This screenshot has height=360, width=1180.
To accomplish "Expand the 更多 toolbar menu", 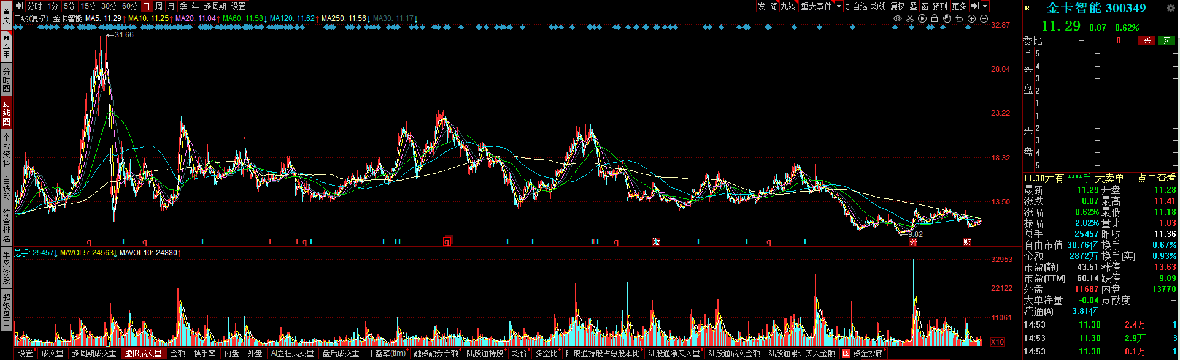I will (x=959, y=6).
